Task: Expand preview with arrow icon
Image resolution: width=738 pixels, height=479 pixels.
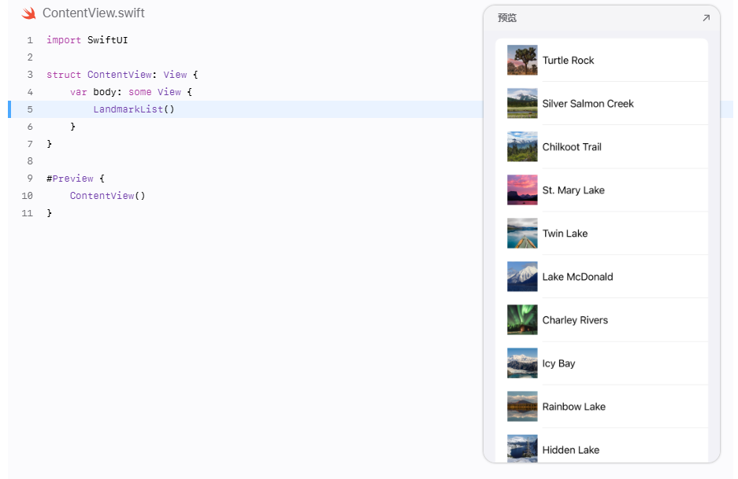Action: pos(706,18)
